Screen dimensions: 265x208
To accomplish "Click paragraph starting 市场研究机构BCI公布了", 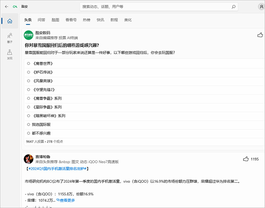I will [132, 182].
